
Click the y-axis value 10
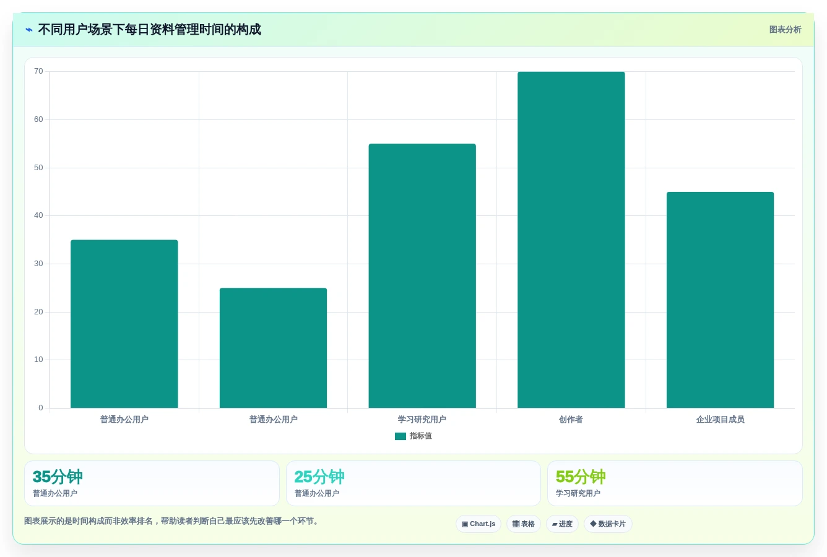pos(38,360)
